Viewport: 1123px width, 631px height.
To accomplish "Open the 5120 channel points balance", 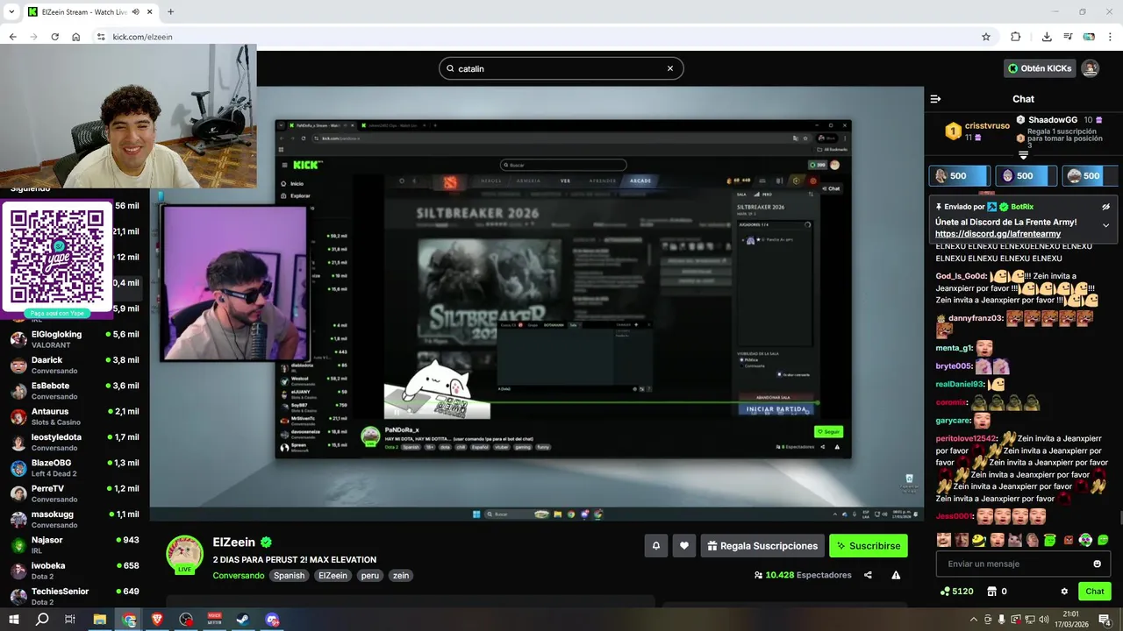I will (x=956, y=592).
